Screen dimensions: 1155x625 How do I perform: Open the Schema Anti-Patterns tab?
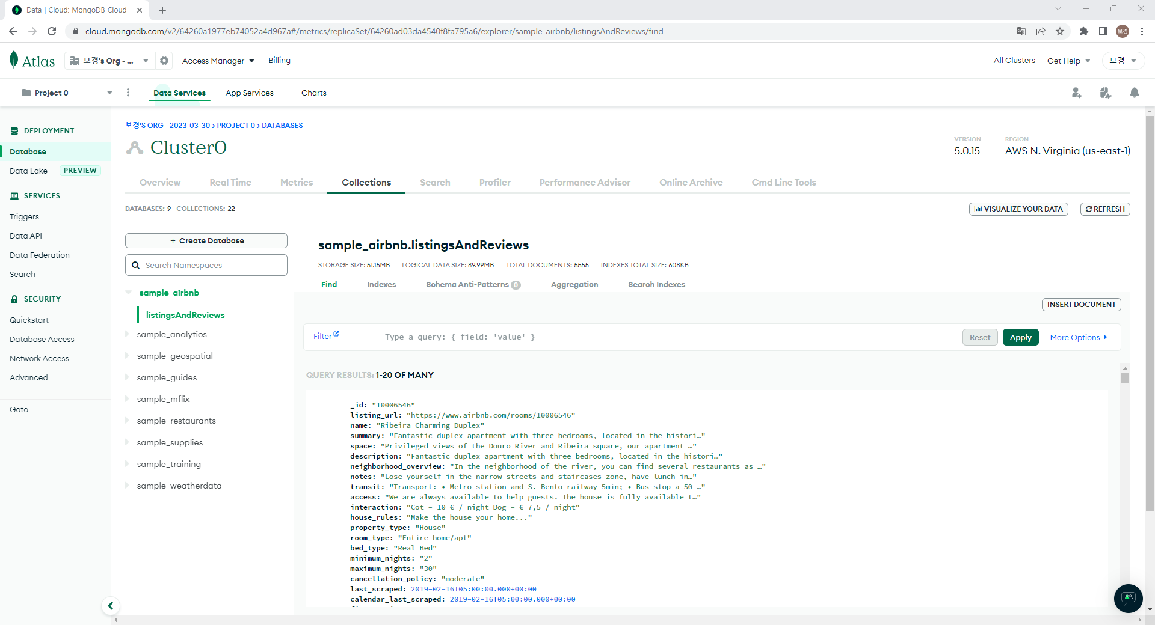[x=473, y=285]
